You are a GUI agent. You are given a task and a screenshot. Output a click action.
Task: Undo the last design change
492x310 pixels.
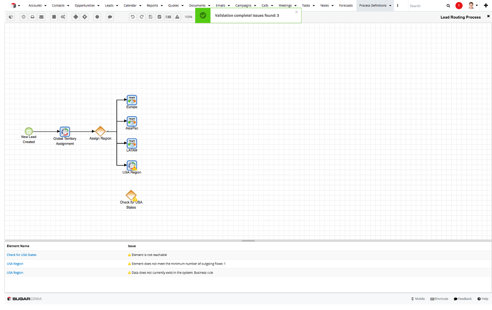[x=132, y=17]
